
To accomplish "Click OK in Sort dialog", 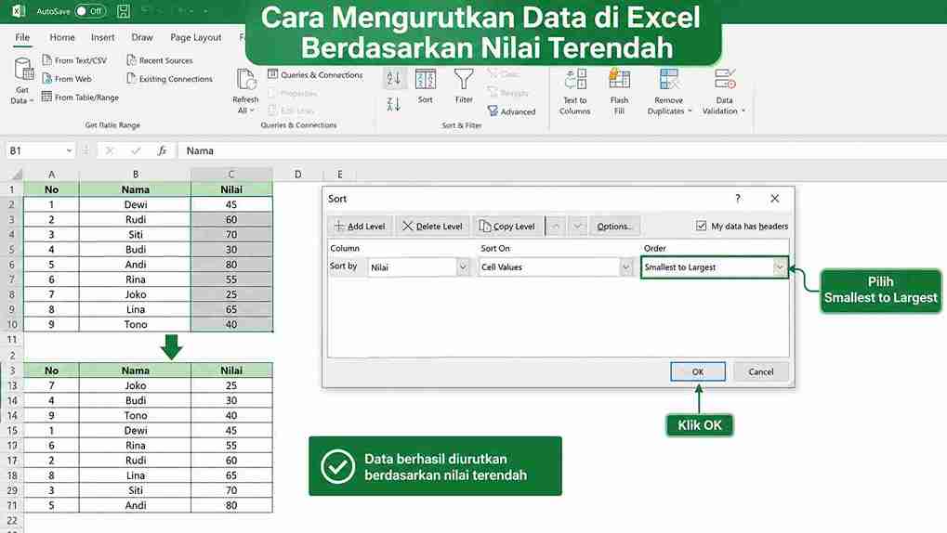I will [x=698, y=371].
